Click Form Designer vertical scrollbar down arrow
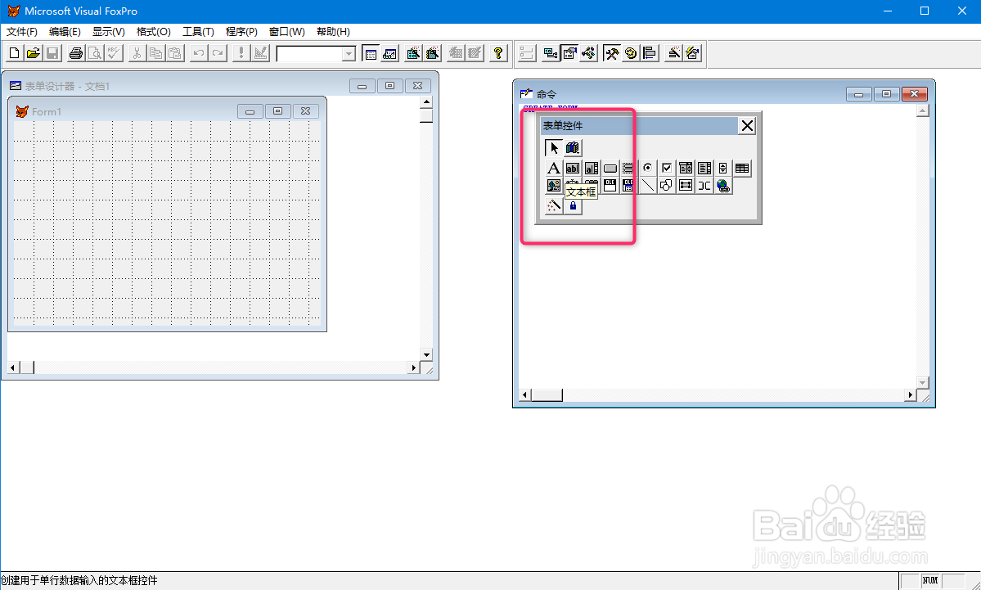Viewport: 981px width, 590px height. point(427,355)
